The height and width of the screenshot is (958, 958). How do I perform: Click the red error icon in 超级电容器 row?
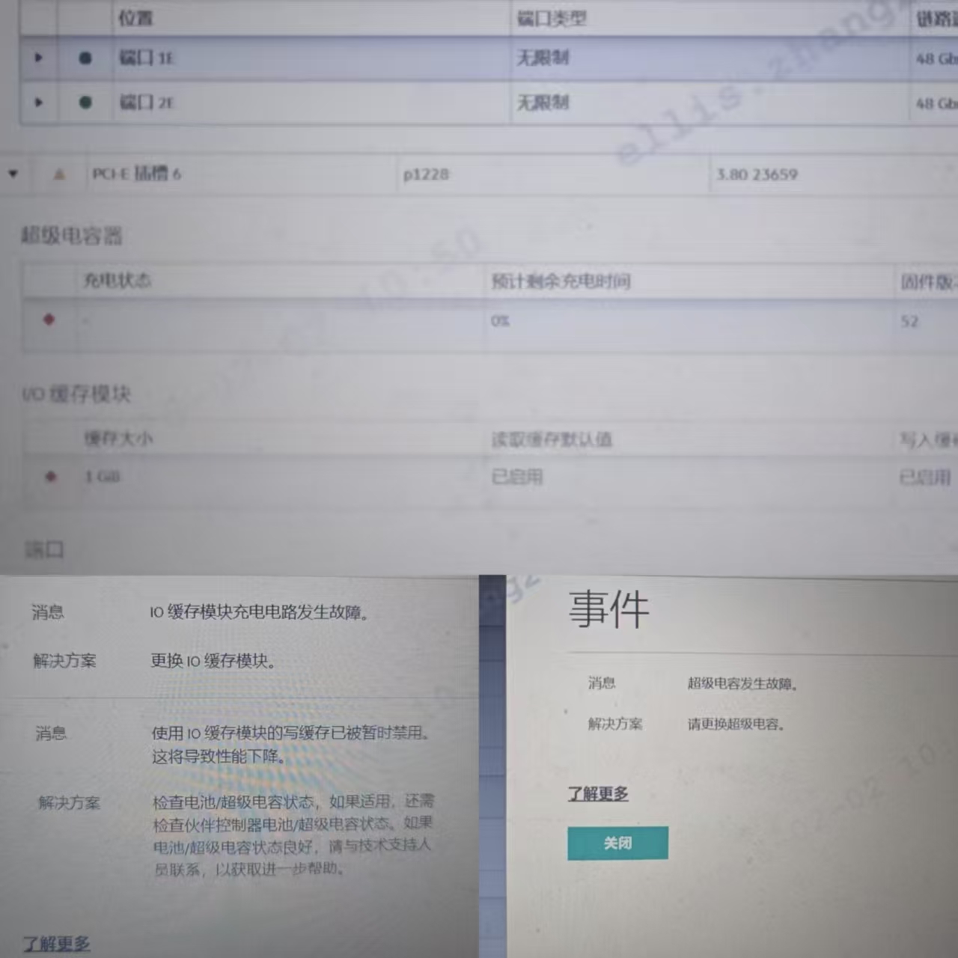pos(49,320)
